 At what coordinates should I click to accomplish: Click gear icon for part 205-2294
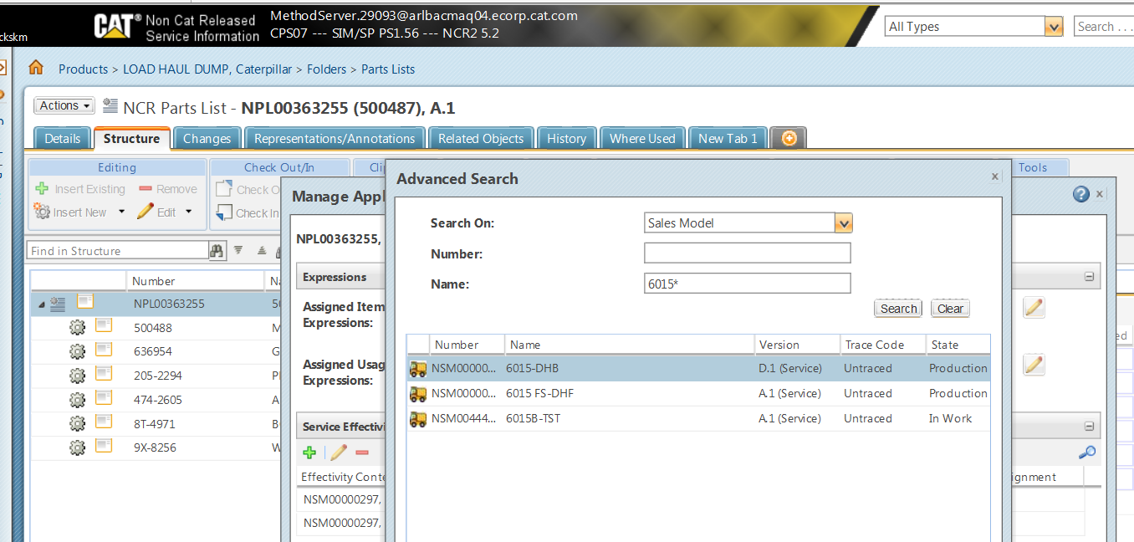click(78, 376)
